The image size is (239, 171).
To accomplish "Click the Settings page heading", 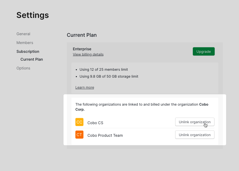I will point(32,15).
